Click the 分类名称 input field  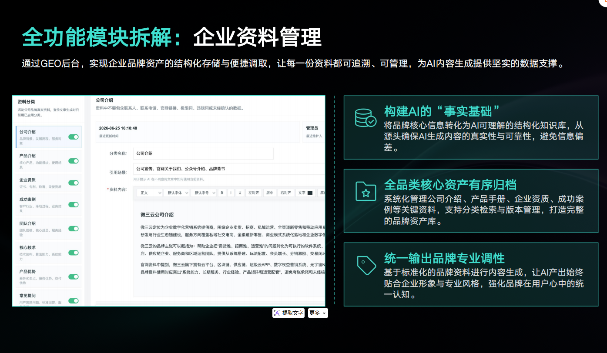(x=203, y=153)
